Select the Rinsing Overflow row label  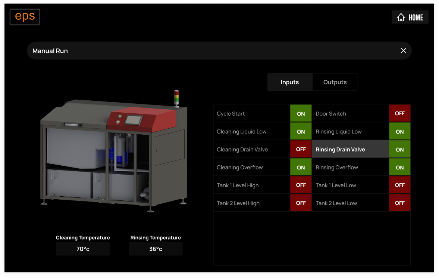coord(337,168)
